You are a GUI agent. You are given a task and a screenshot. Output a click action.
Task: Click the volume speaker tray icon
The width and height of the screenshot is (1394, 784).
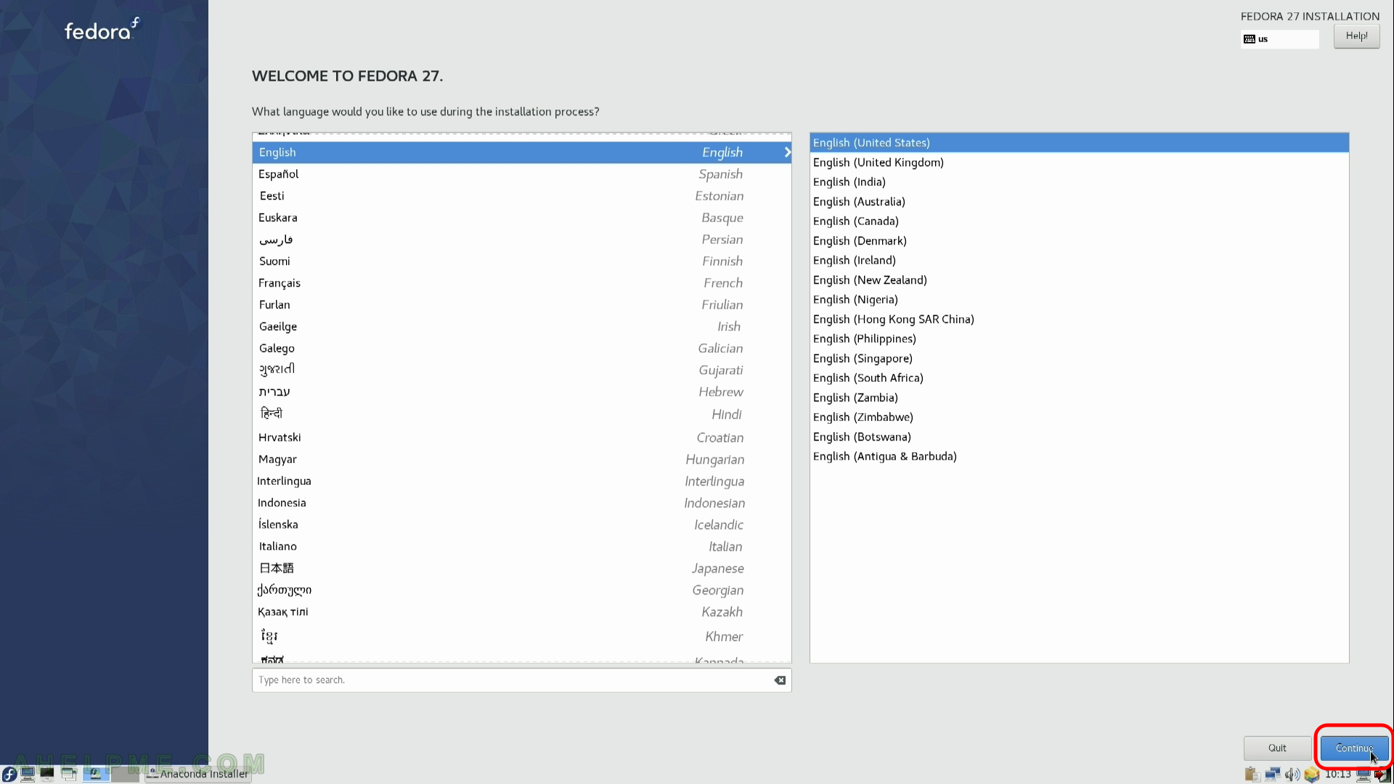click(1292, 775)
